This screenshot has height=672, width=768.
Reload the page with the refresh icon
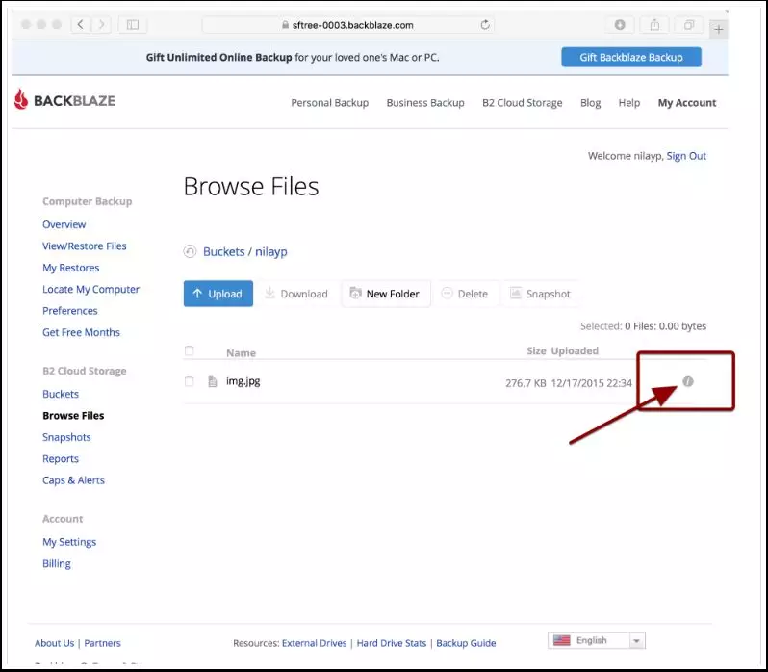point(485,24)
